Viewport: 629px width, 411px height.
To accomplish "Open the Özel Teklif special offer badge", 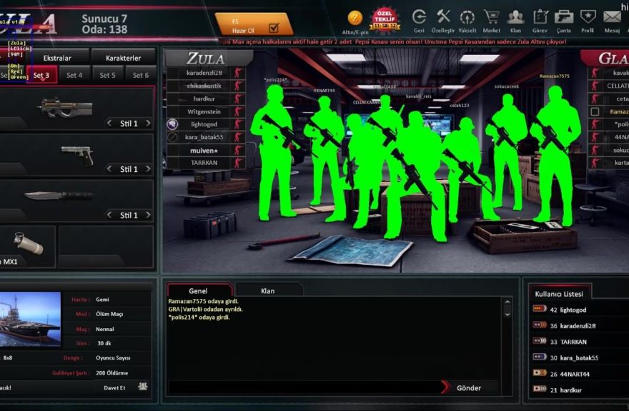I will click(x=385, y=19).
